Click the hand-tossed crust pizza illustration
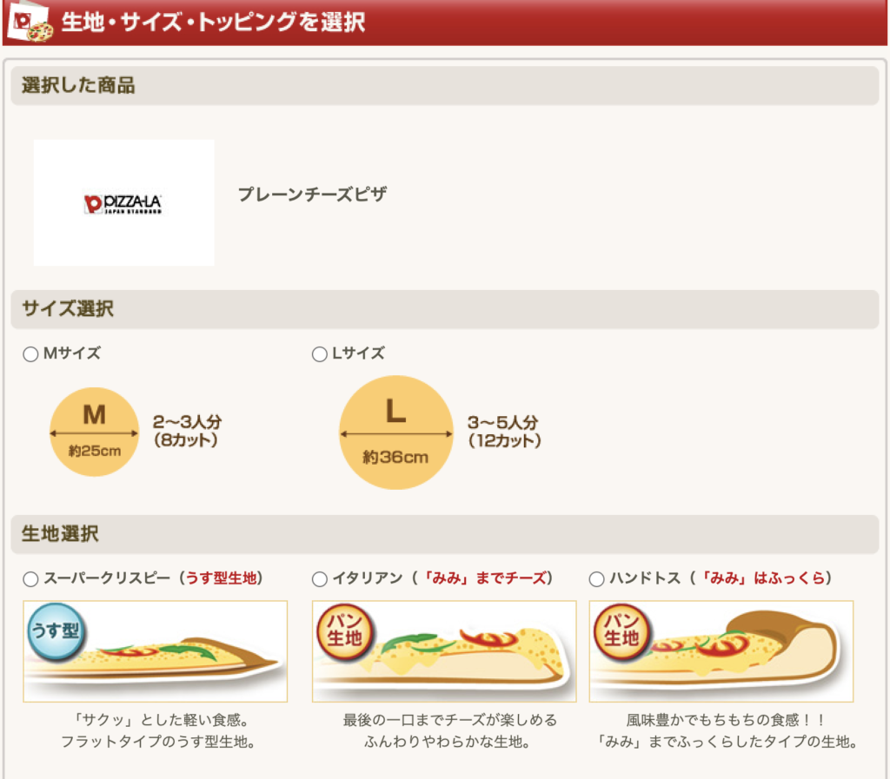This screenshot has width=890, height=779. [x=739, y=651]
